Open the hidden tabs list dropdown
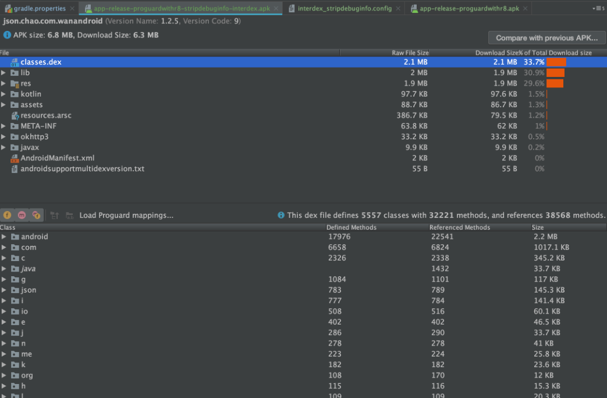The width and height of the screenshot is (607, 398). coord(598,8)
